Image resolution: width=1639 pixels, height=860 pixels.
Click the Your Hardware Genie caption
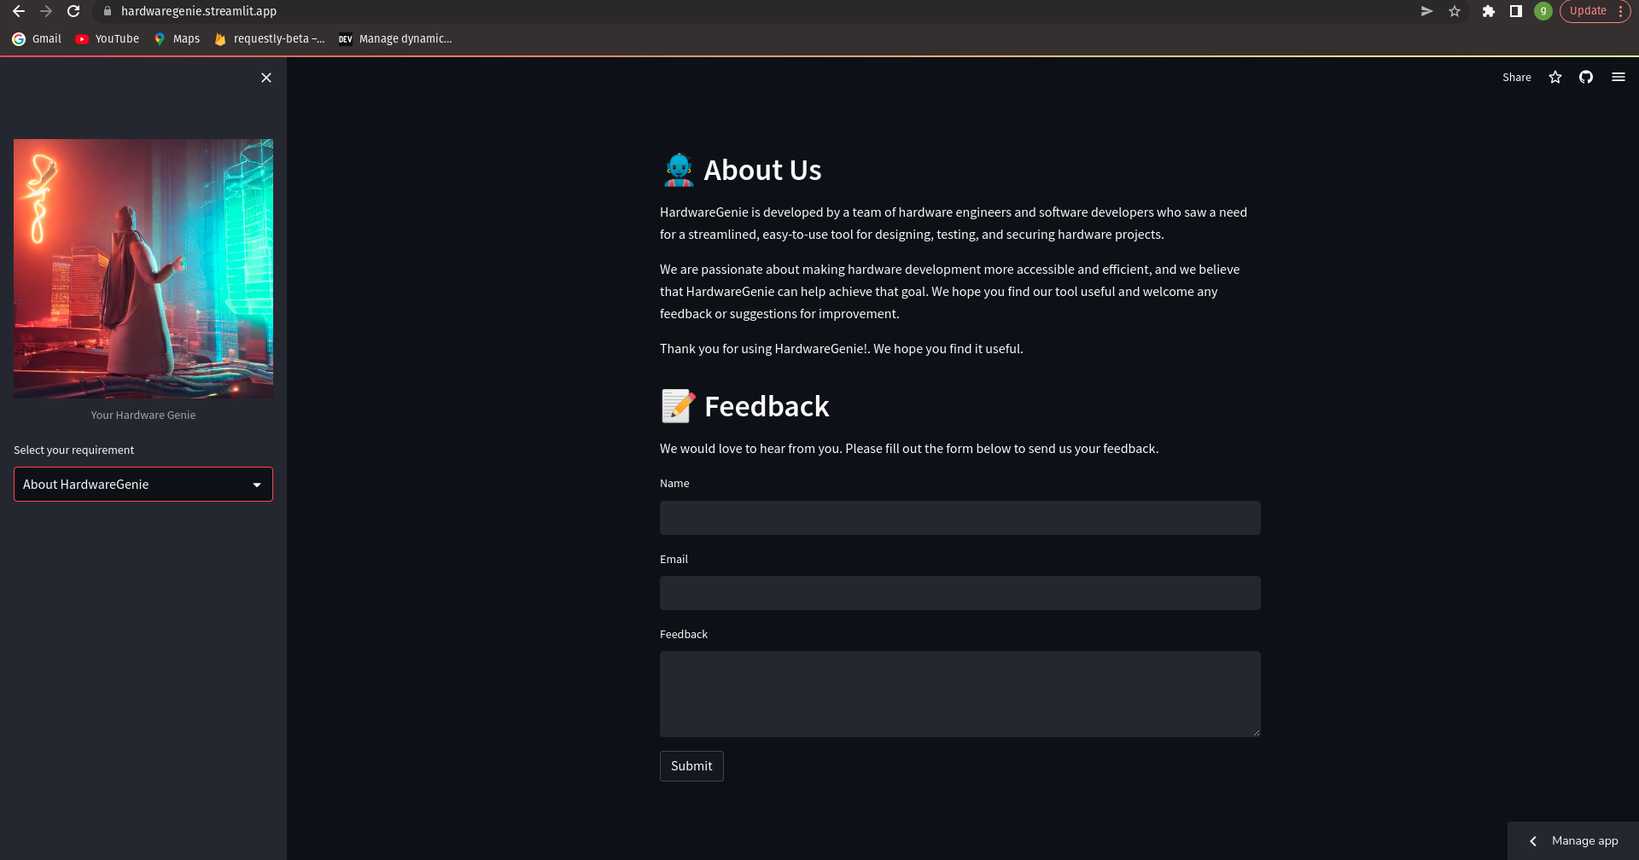(143, 415)
